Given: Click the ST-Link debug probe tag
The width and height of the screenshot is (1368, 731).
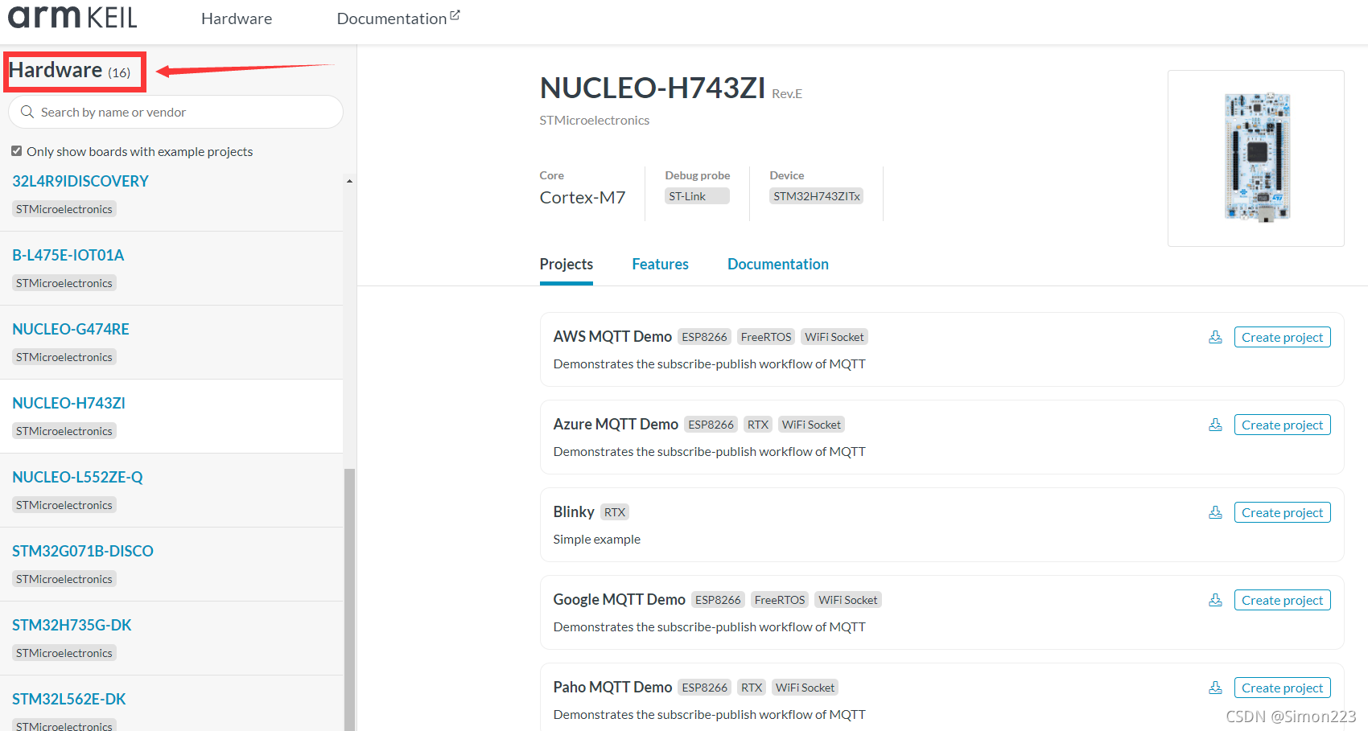Looking at the screenshot, I should pos(697,196).
